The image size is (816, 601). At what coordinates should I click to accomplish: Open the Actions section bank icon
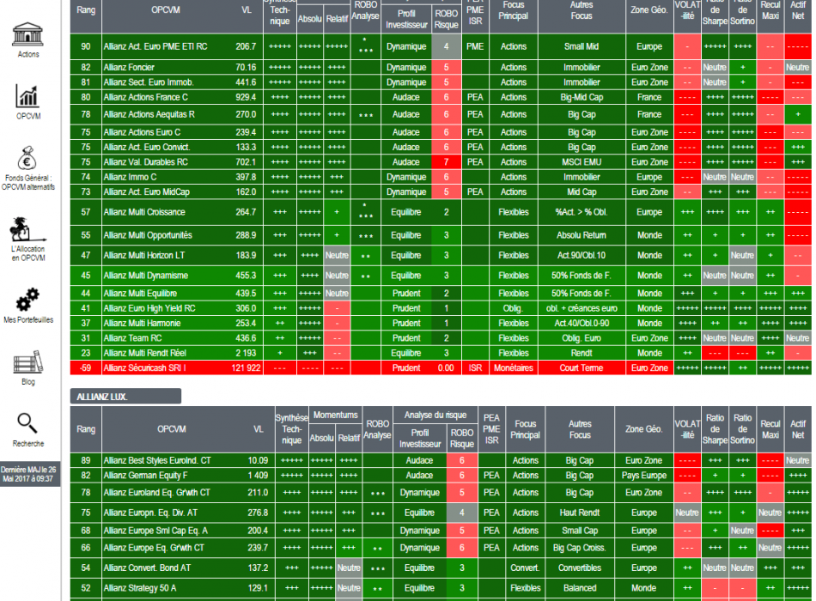pos(28,34)
